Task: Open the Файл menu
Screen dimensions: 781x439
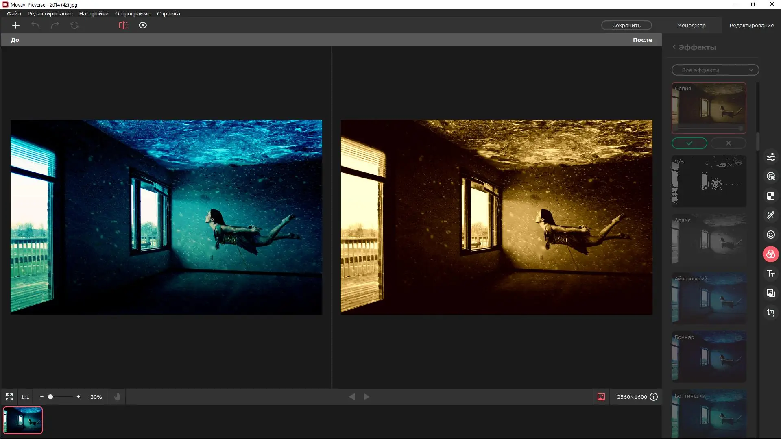Action: 14,13
